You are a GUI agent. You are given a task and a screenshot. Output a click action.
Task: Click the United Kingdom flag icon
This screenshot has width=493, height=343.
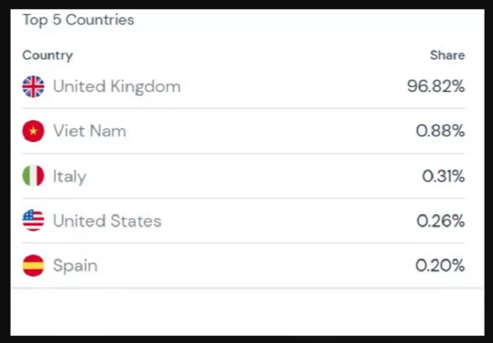34,87
